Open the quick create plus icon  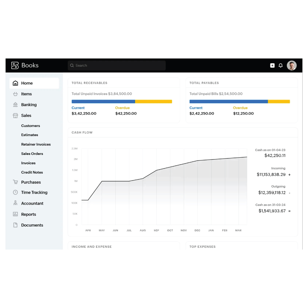tap(272, 65)
